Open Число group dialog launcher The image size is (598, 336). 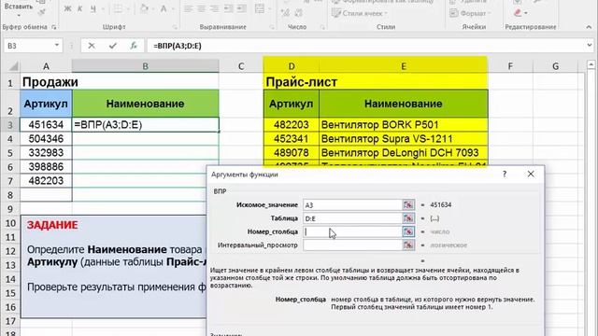point(322,27)
